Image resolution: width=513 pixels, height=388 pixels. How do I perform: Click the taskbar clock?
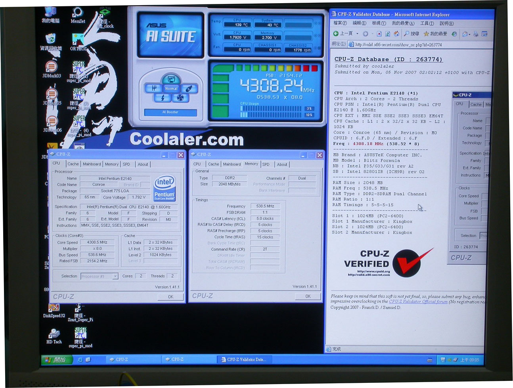click(x=469, y=360)
